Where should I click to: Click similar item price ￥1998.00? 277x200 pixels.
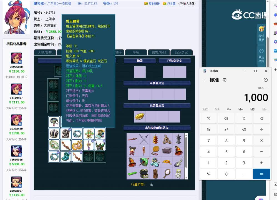point(17,133)
